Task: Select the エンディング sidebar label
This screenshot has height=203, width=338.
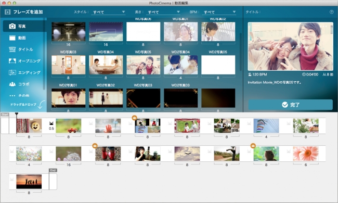Action: pyautogui.click(x=29, y=72)
